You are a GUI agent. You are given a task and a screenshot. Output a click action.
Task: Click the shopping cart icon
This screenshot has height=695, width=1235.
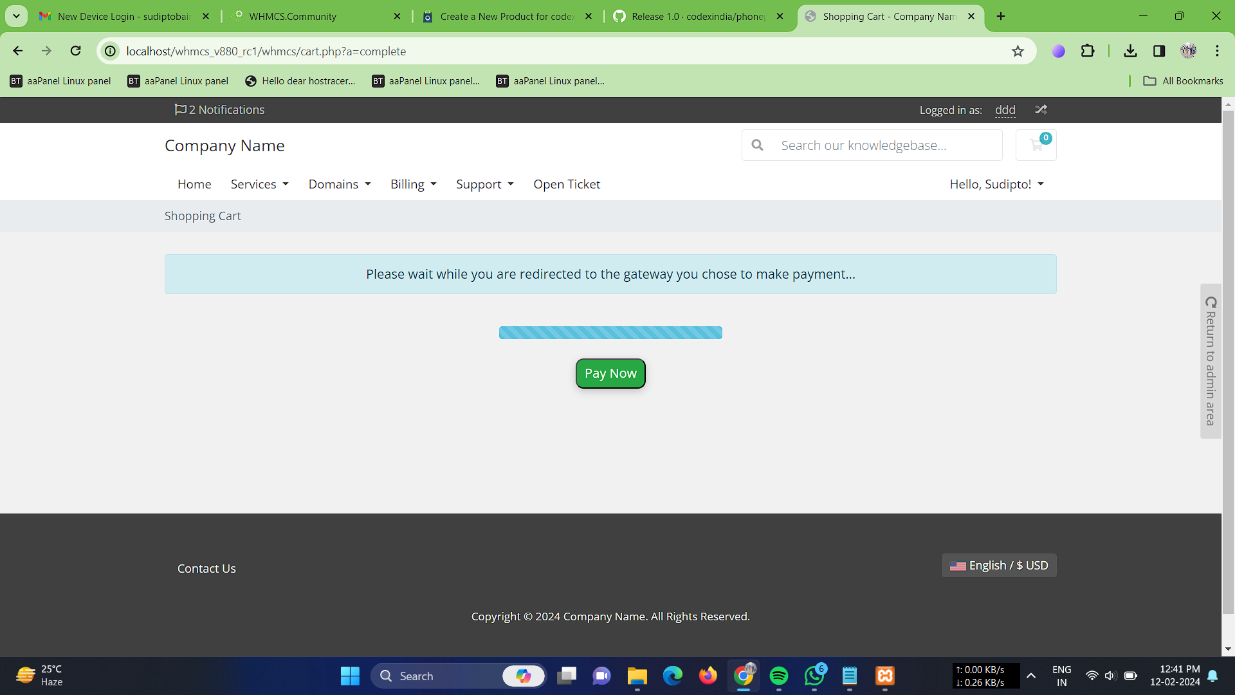pyautogui.click(x=1036, y=145)
